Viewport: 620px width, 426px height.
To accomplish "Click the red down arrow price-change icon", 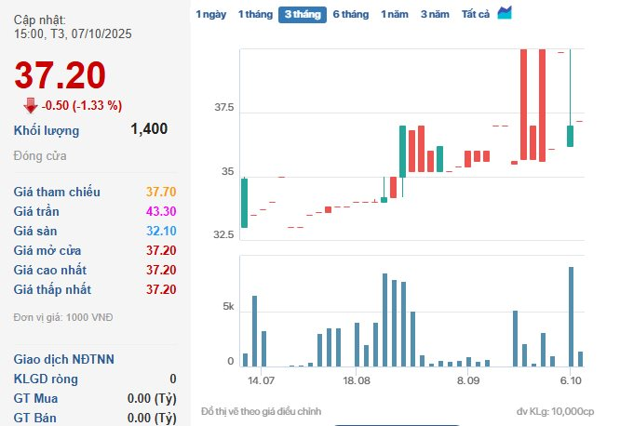I will [30, 105].
